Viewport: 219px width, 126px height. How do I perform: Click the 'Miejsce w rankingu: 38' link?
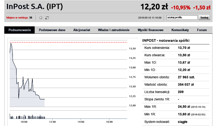19,18
